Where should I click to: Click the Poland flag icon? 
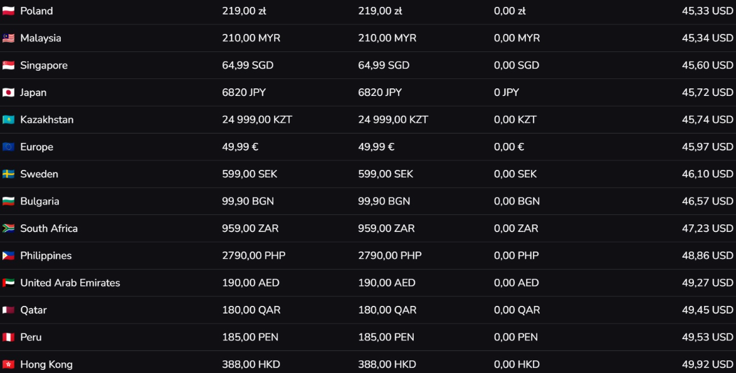coord(8,11)
